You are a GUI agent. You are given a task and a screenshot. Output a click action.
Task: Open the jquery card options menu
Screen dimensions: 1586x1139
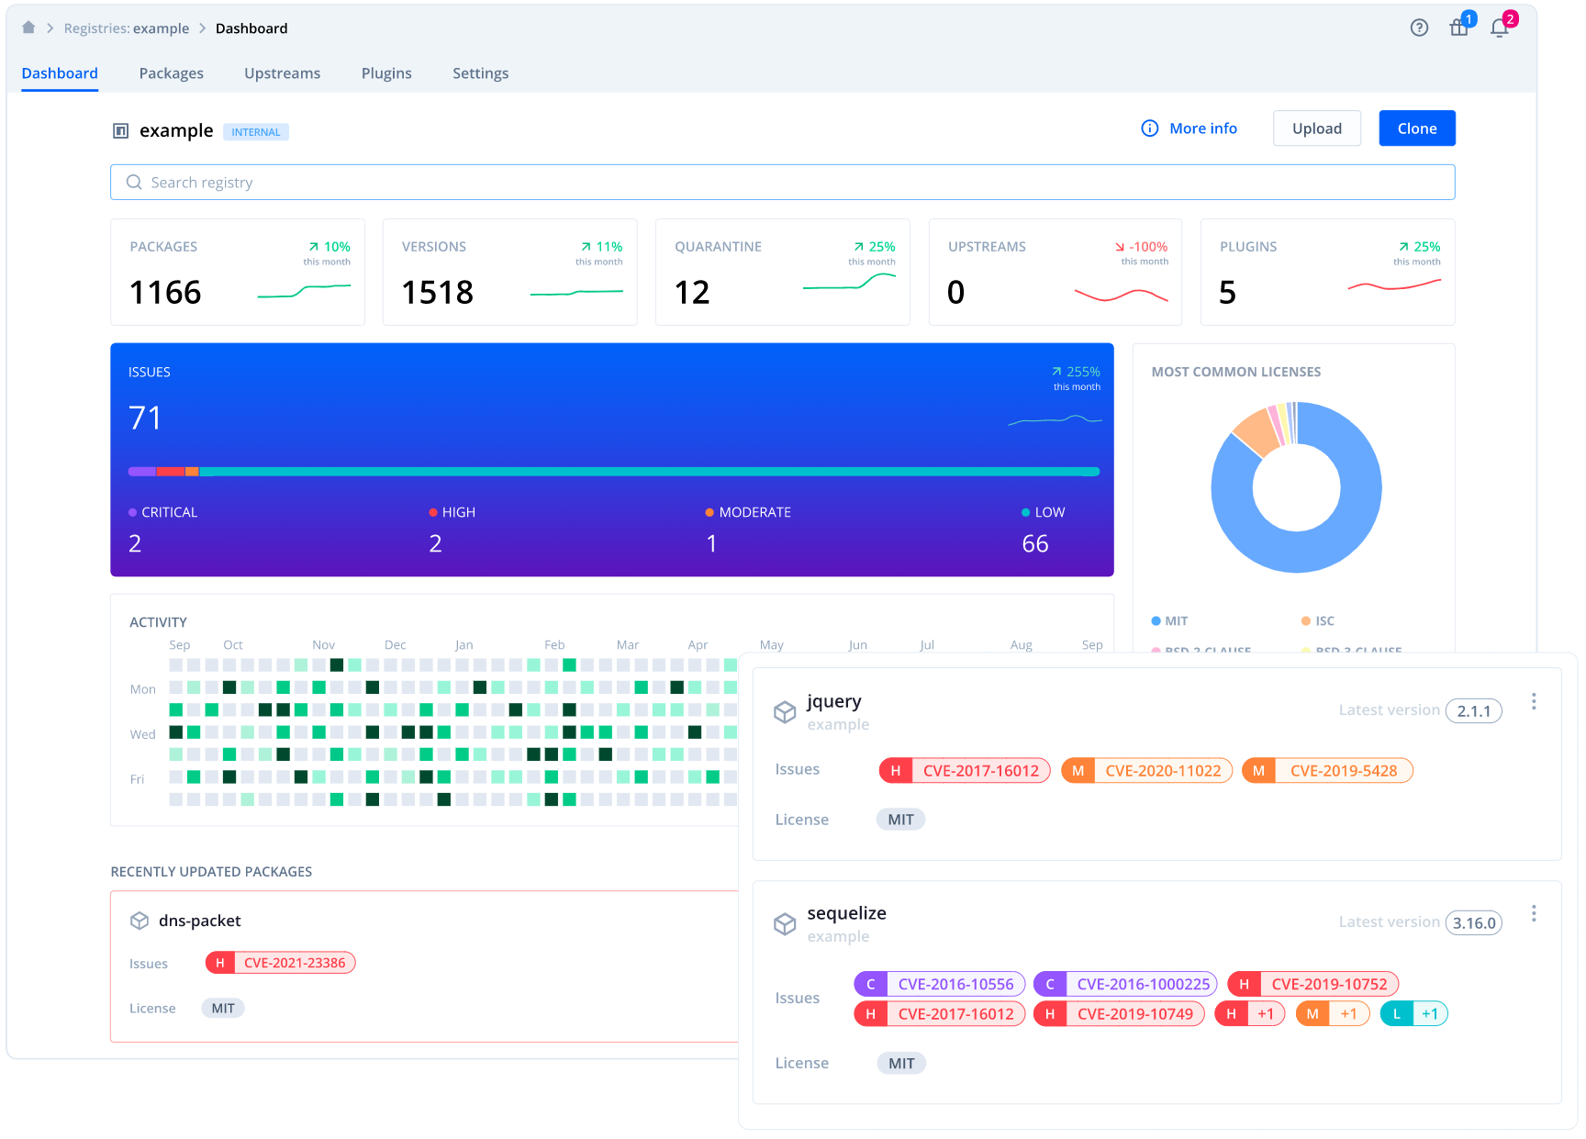pos(1534,701)
